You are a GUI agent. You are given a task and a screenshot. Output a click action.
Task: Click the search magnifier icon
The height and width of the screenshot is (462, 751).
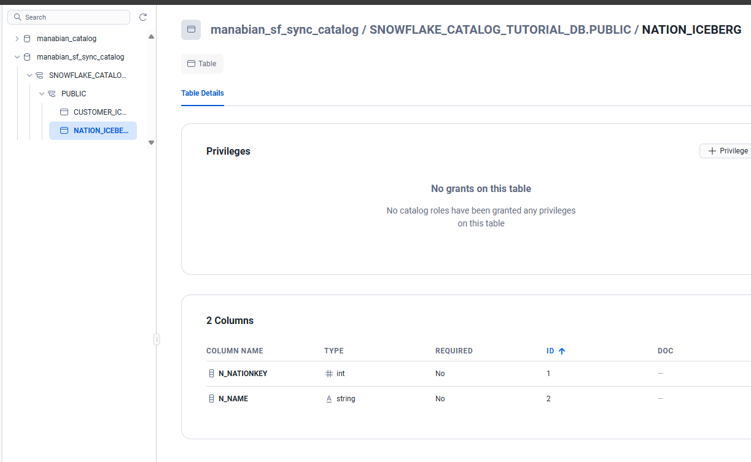pos(18,17)
